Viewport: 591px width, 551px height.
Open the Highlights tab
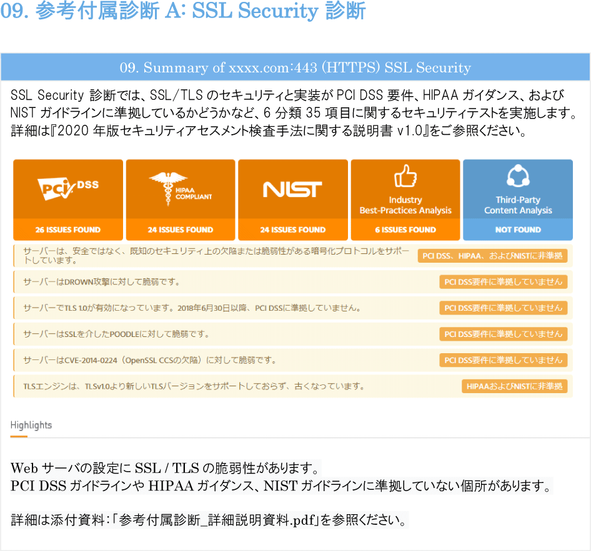coord(31,426)
